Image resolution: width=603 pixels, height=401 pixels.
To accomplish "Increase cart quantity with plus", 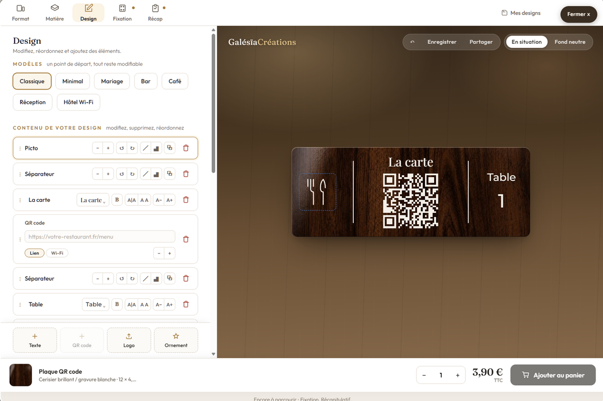I will (457, 375).
